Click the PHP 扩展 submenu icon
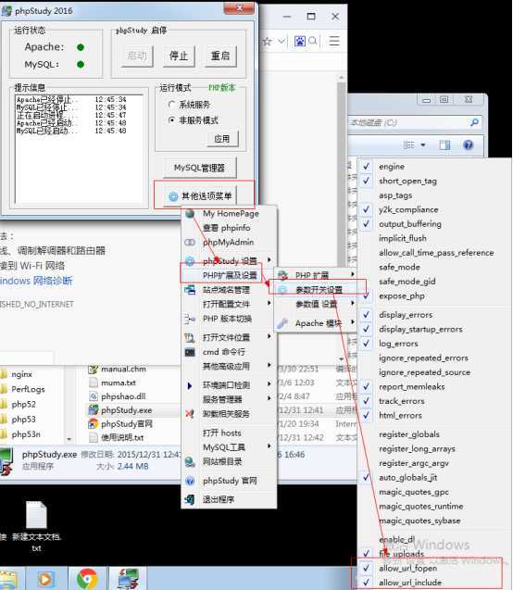Screen dimensions: 513x590 282,275
